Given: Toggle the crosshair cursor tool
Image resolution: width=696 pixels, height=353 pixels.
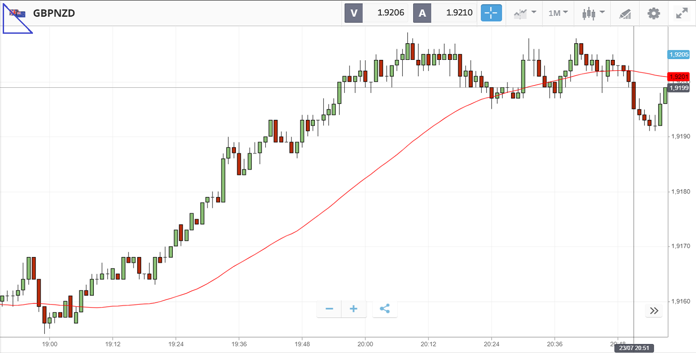Looking at the screenshot, I should tap(491, 13).
